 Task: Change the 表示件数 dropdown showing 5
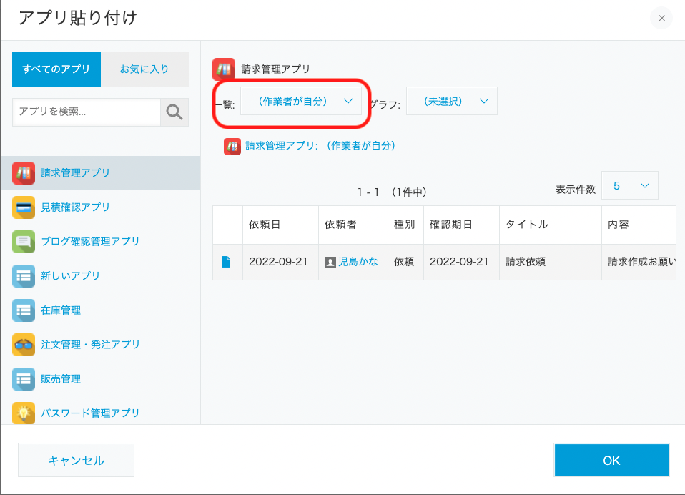pyautogui.click(x=629, y=185)
